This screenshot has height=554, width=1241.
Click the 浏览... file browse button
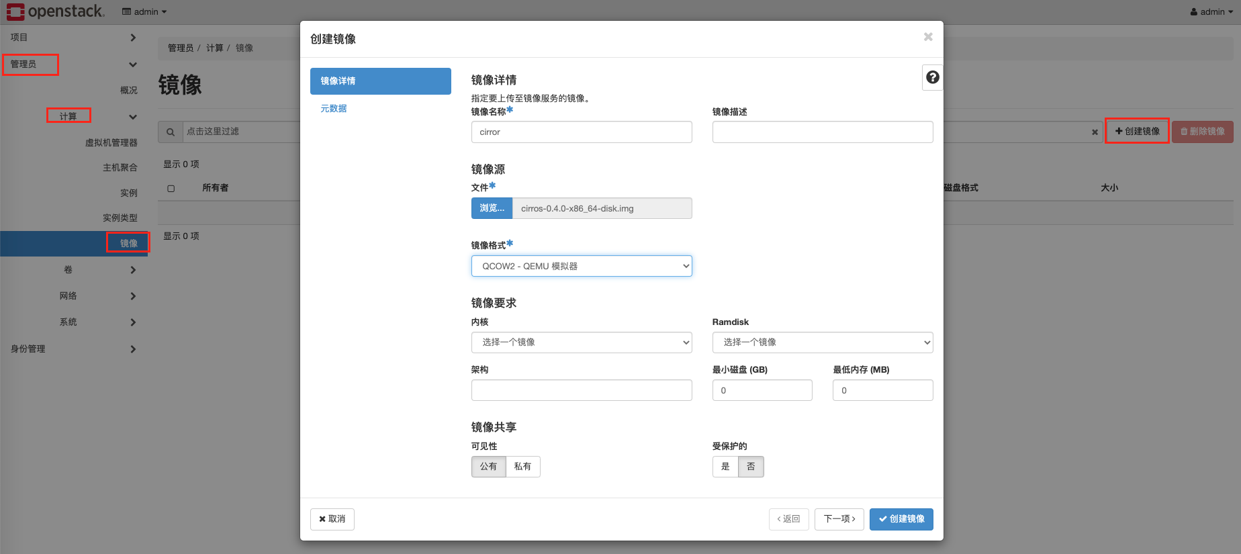pos(492,208)
